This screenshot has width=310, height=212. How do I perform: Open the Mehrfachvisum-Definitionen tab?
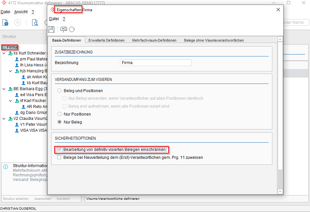coord(154,40)
